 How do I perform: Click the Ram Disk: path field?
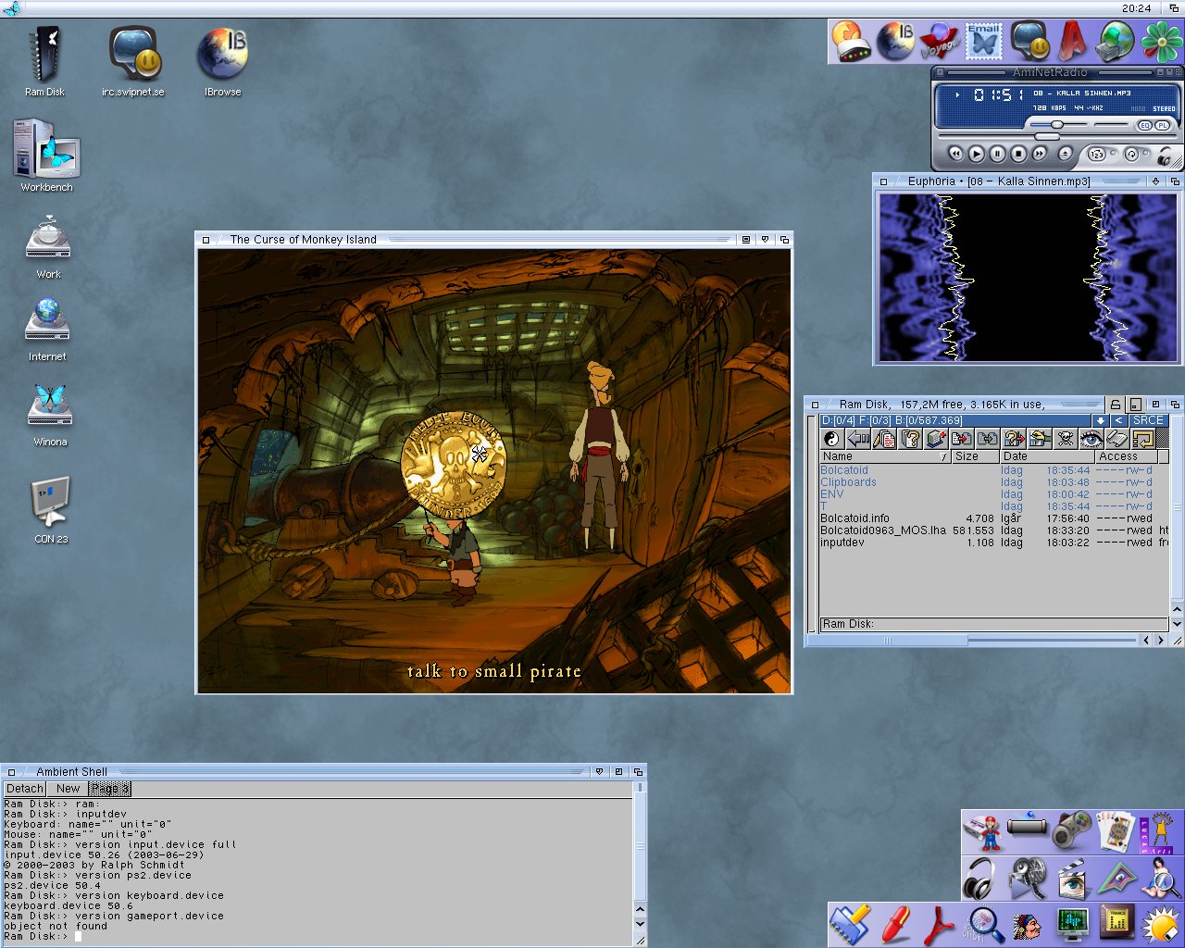pyautogui.click(x=994, y=624)
